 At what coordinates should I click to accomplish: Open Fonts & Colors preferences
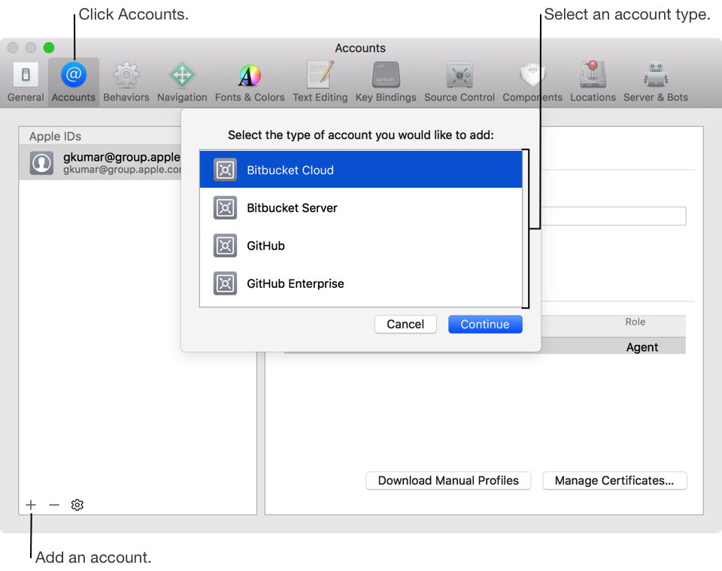point(250,82)
